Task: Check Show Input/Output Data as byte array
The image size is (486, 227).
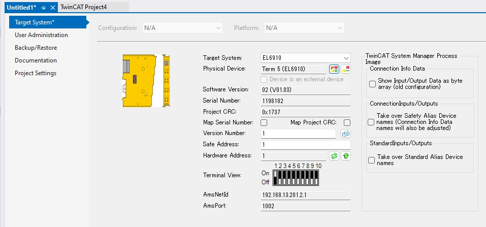Action: (x=372, y=84)
